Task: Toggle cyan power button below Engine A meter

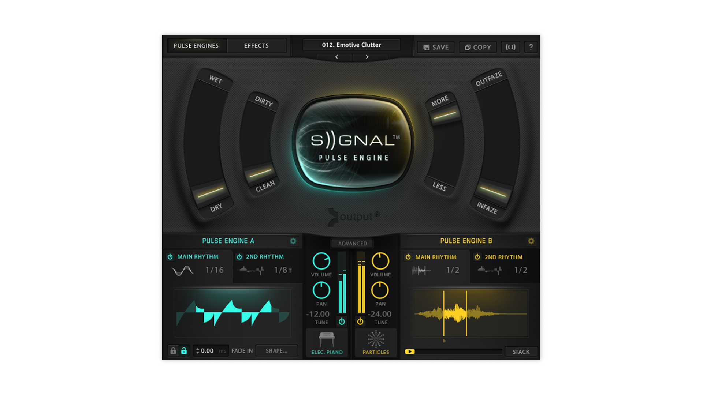Action: click(x=342, y=321)
